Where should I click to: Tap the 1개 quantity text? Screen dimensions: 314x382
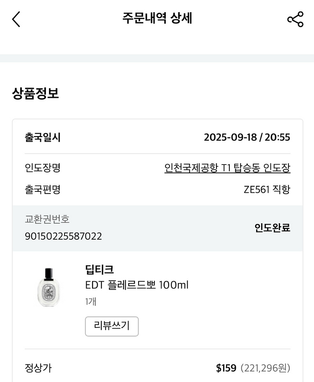pos(91,301)
